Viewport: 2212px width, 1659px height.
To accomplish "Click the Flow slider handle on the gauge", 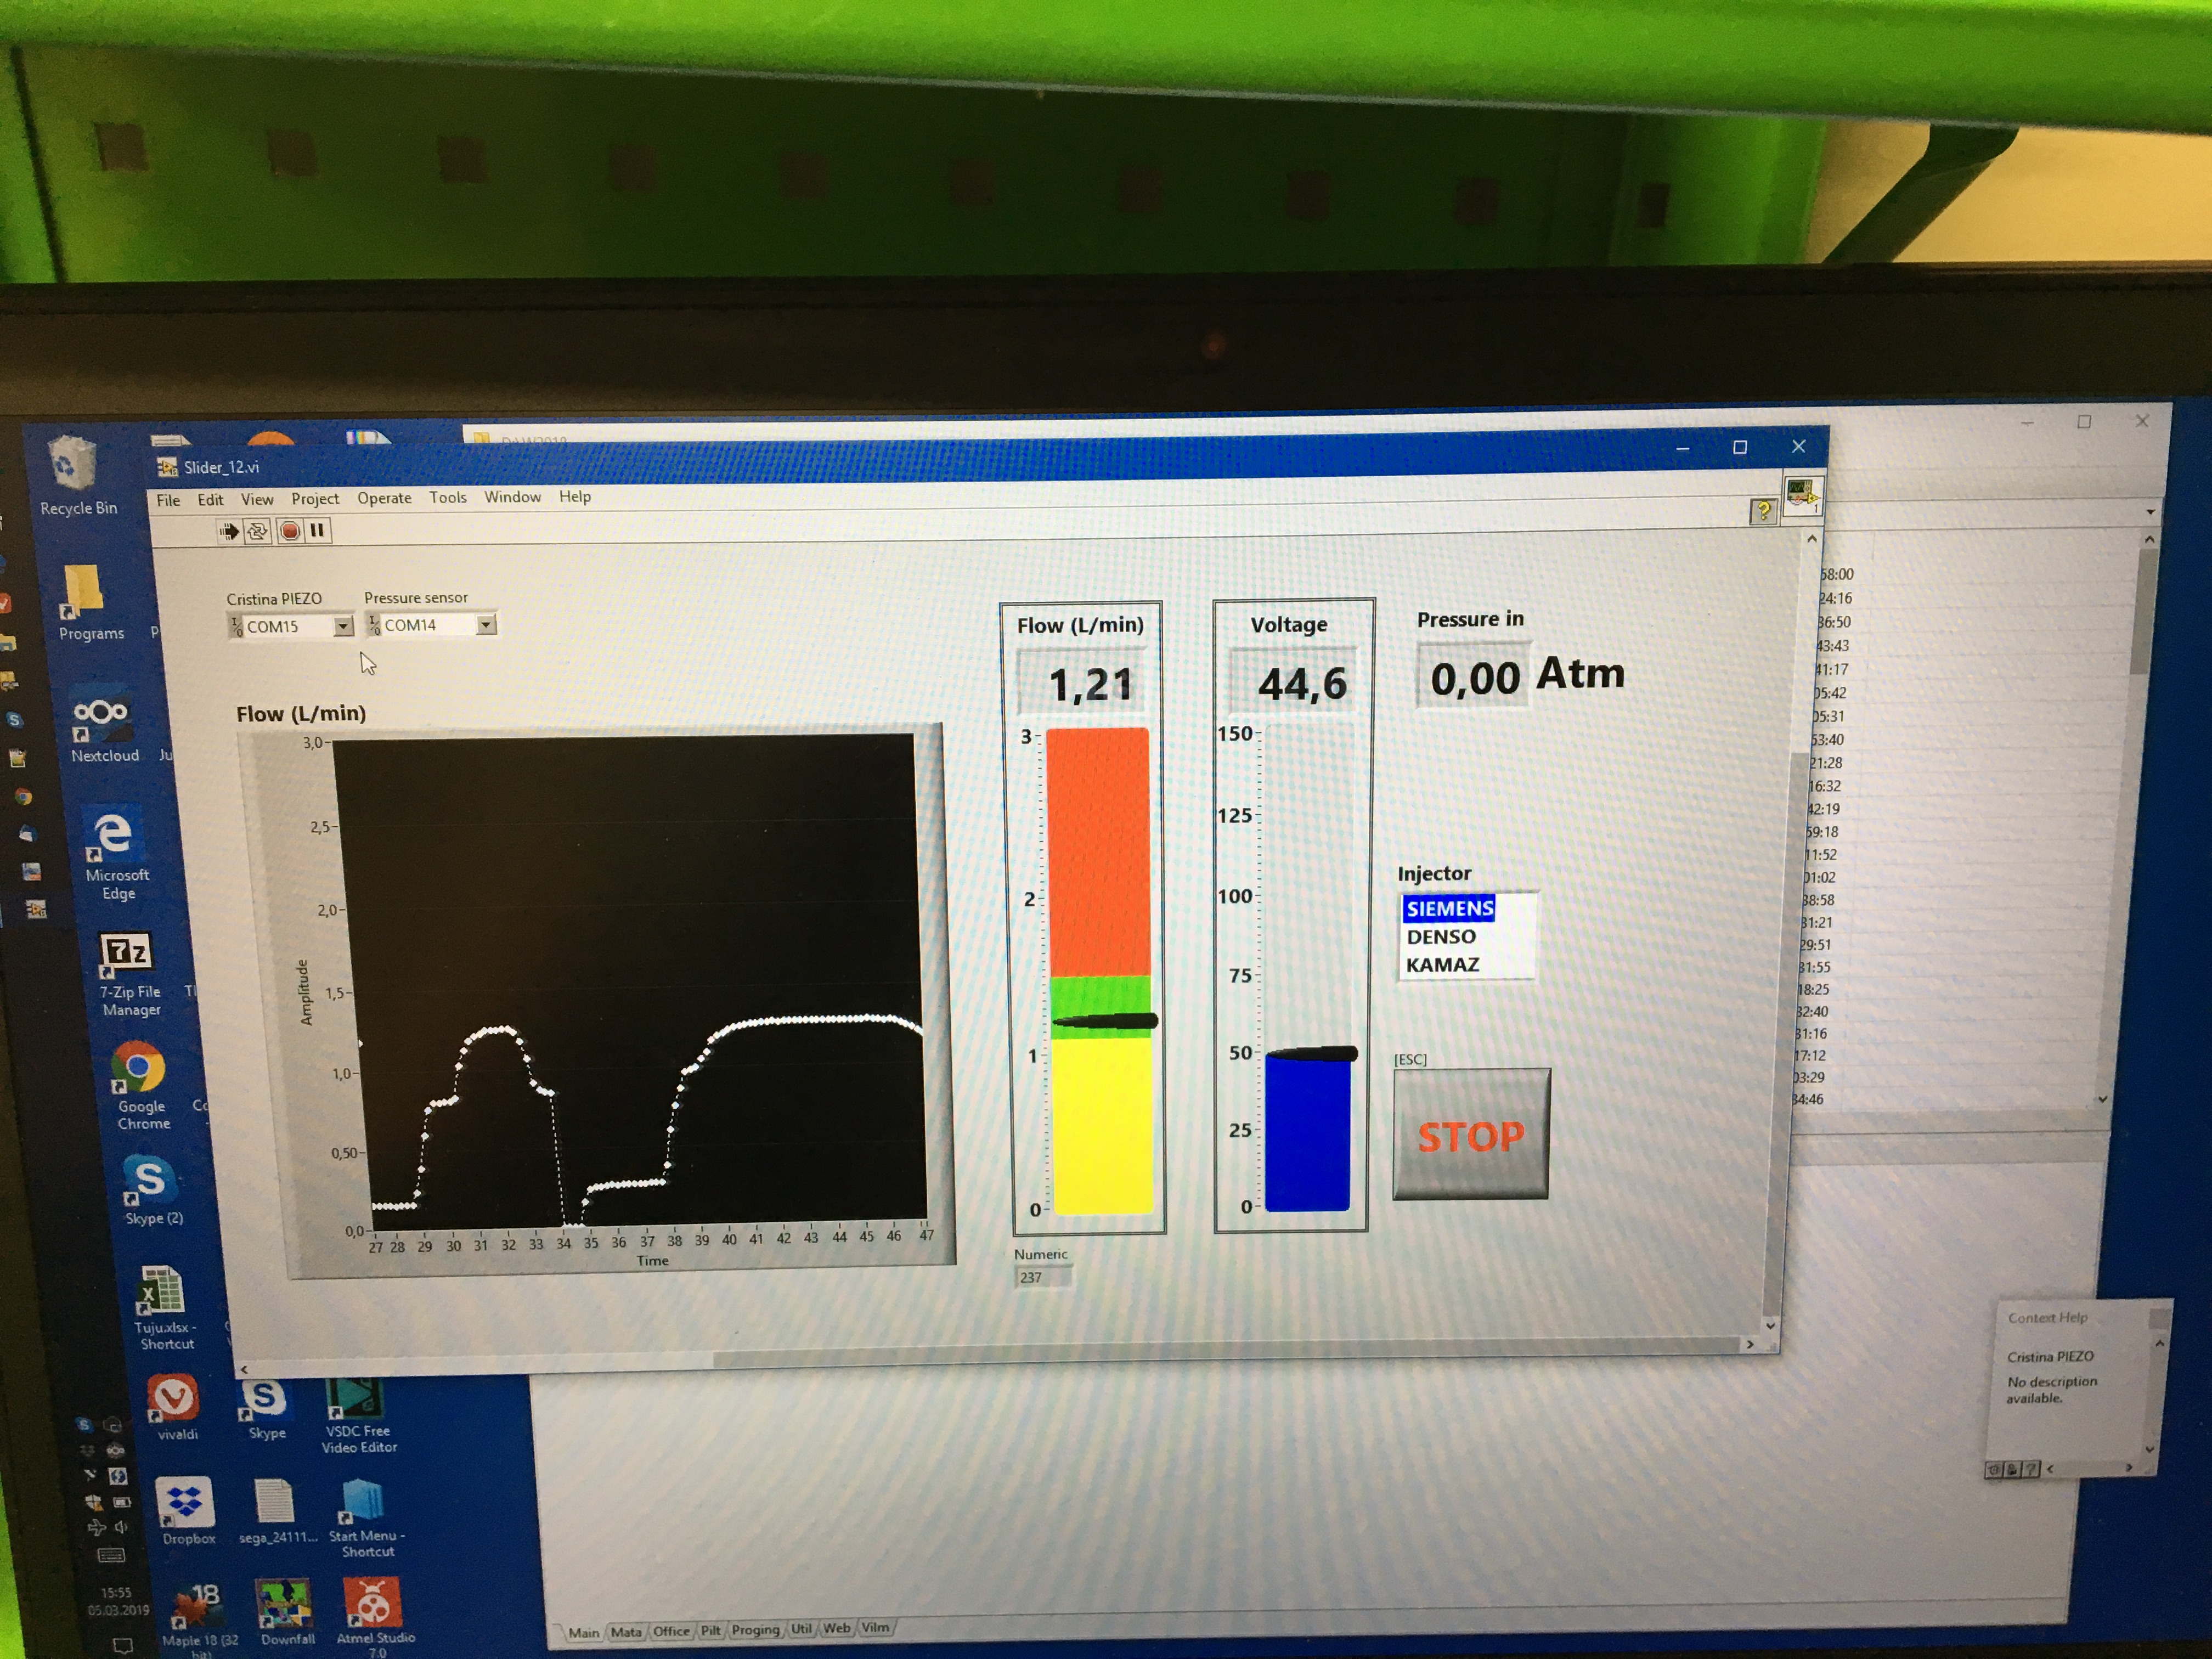I will point(1105,1021).
